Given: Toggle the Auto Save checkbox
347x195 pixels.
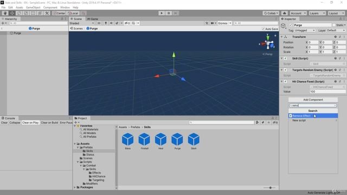Looking at the screenshot, I should 263,29.
